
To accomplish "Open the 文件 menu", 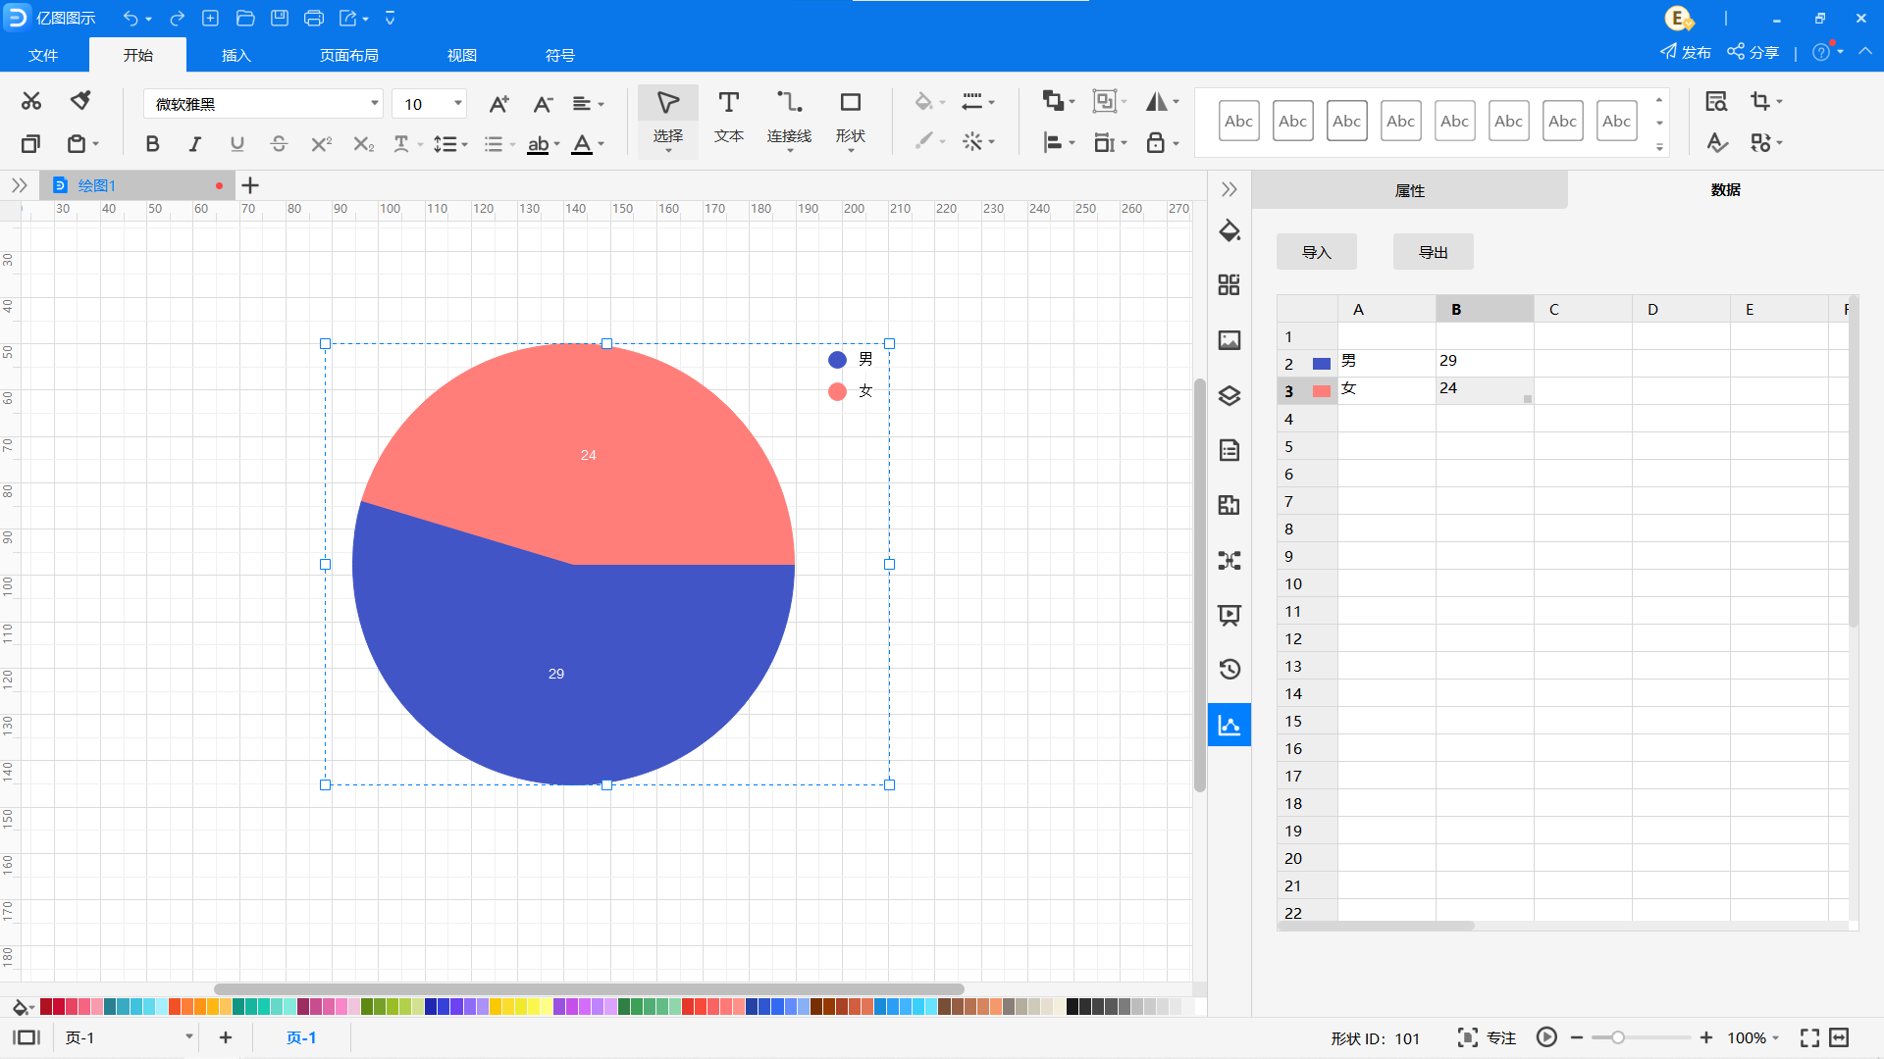I will coord(43,55).
